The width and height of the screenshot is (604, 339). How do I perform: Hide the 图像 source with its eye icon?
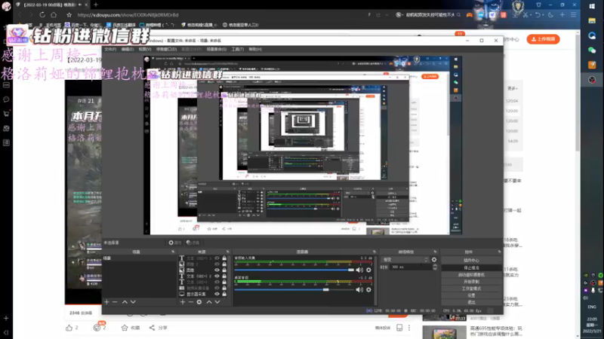217,270
